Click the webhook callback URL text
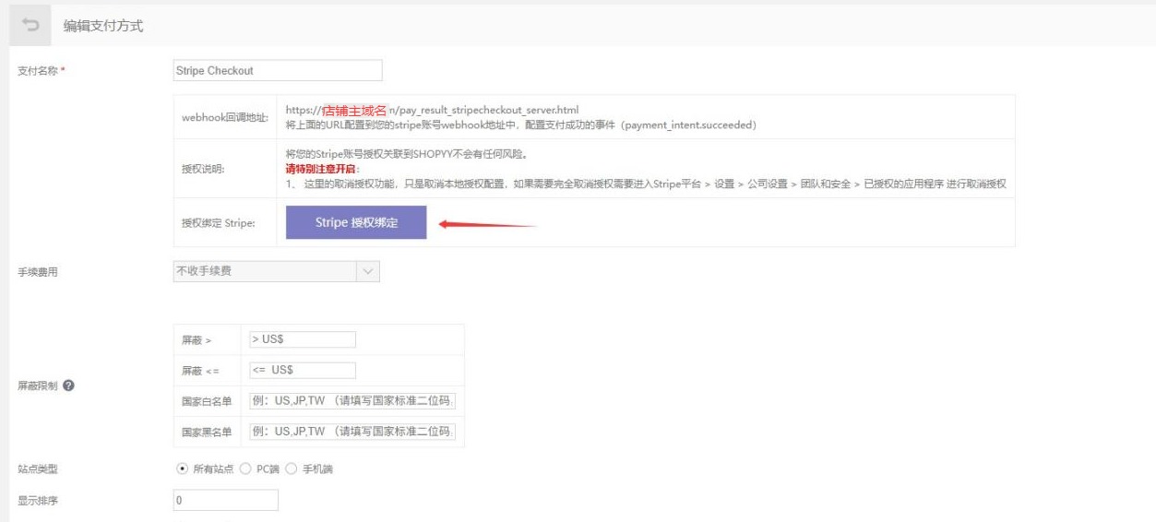This screenshot has height=522, width=1156. pos(432,111)
